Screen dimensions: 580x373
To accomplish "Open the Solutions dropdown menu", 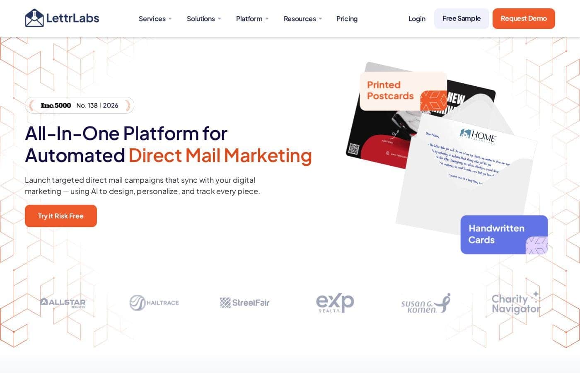I will tap(204, 19).
